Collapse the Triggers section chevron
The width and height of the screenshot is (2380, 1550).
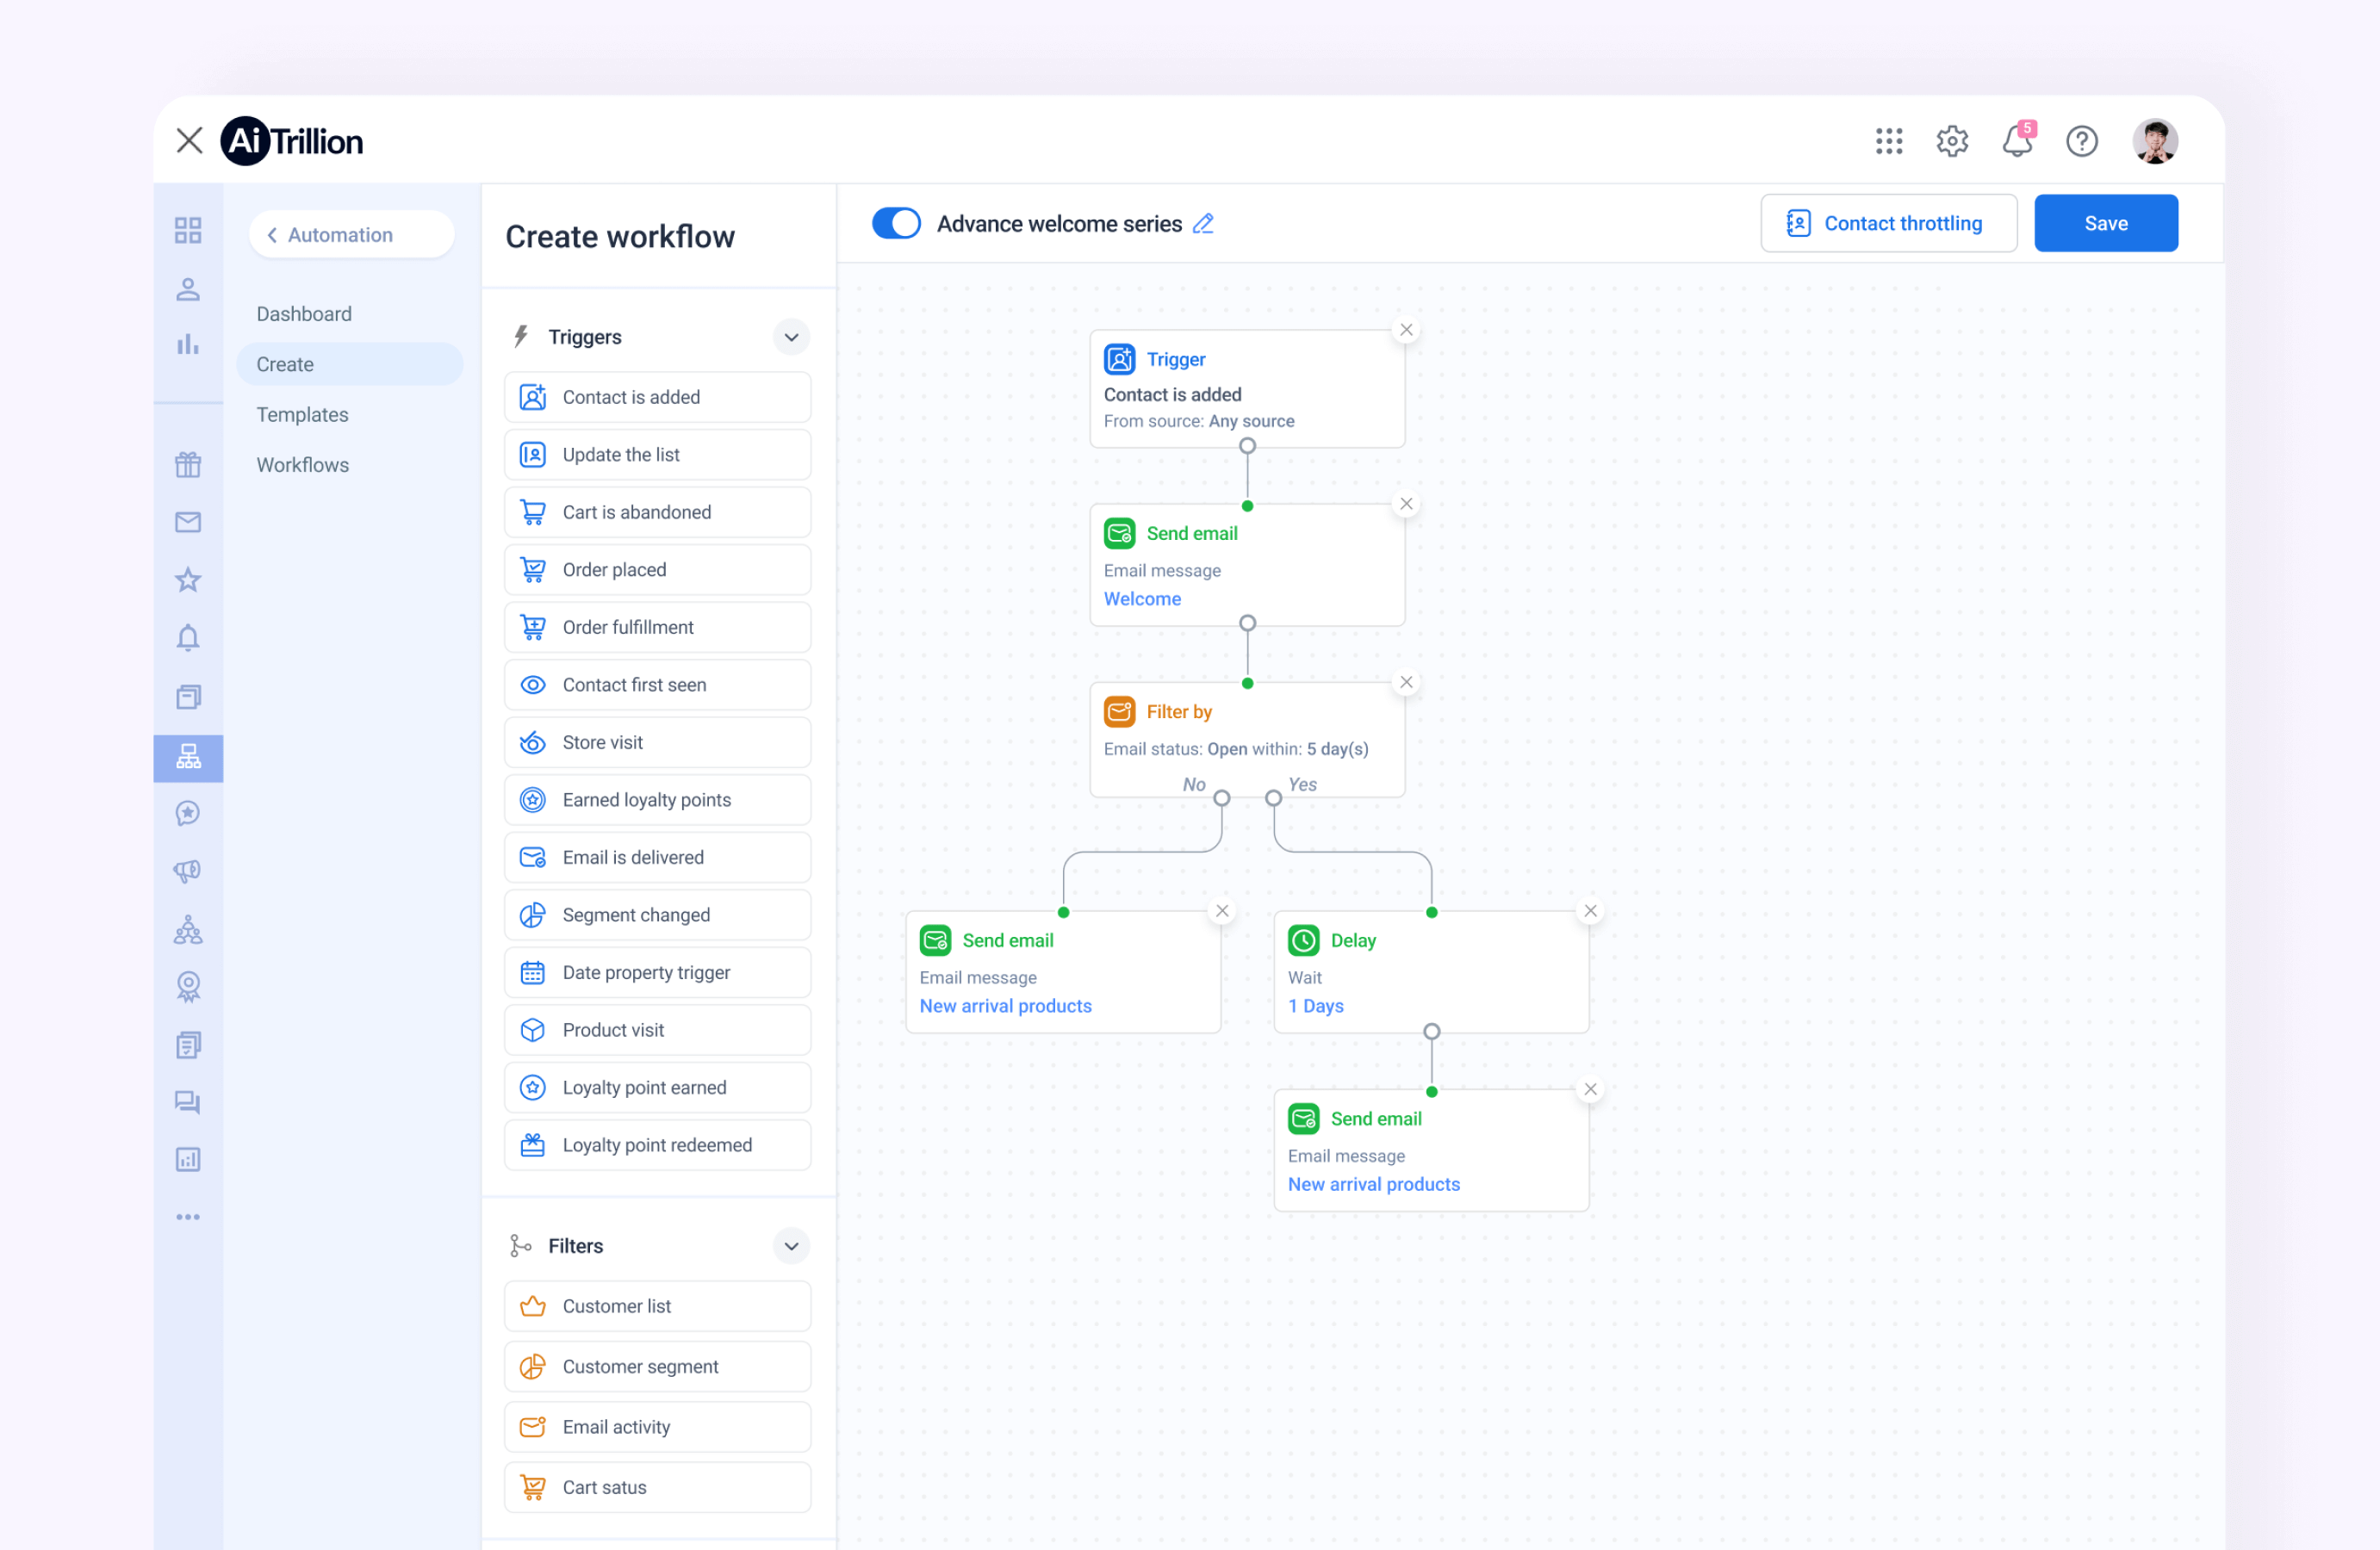[x=791, y=337]
